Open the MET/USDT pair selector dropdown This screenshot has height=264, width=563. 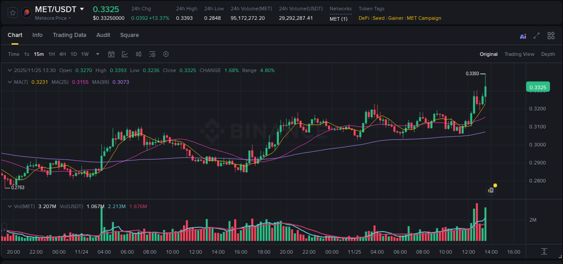(x=82, y=9)
